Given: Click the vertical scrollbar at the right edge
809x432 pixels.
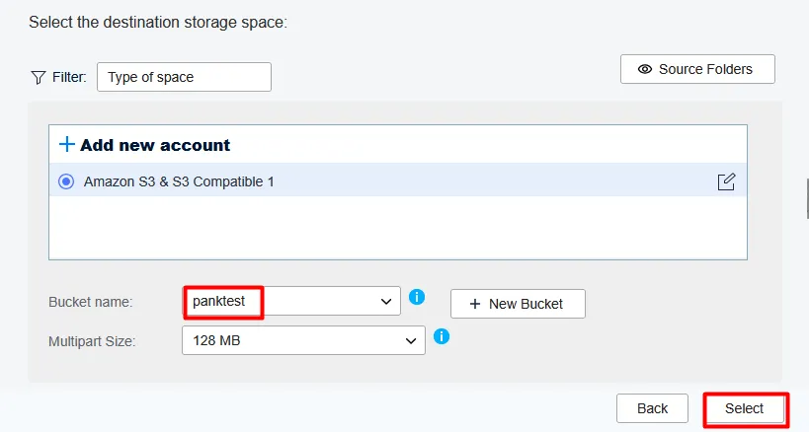Looking at the screenshot, I should coord(807,198).
